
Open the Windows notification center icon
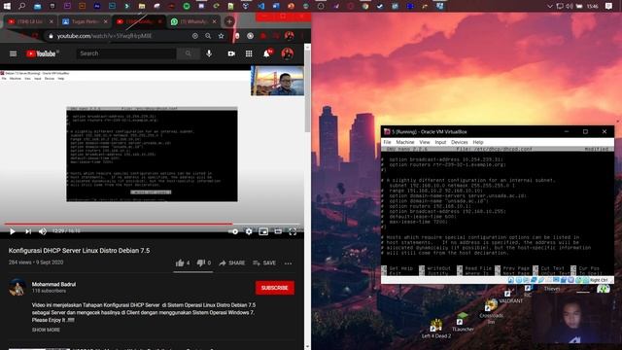(x=609, y=6)
